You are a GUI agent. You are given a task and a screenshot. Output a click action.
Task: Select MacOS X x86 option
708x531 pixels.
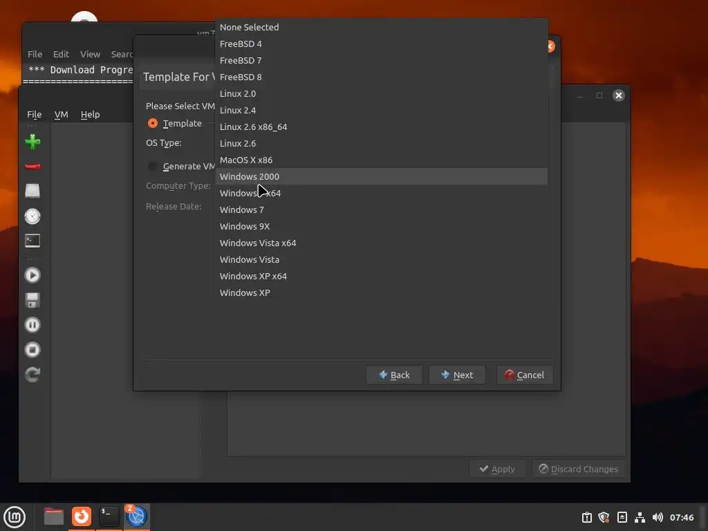382,160
